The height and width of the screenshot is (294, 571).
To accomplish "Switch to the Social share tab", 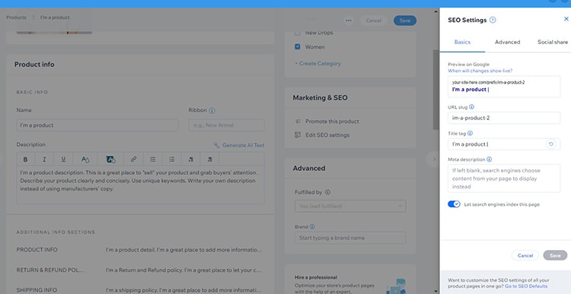I will 553,42.
